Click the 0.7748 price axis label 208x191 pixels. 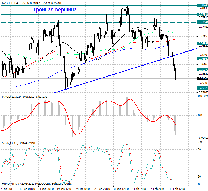point(203,27)
